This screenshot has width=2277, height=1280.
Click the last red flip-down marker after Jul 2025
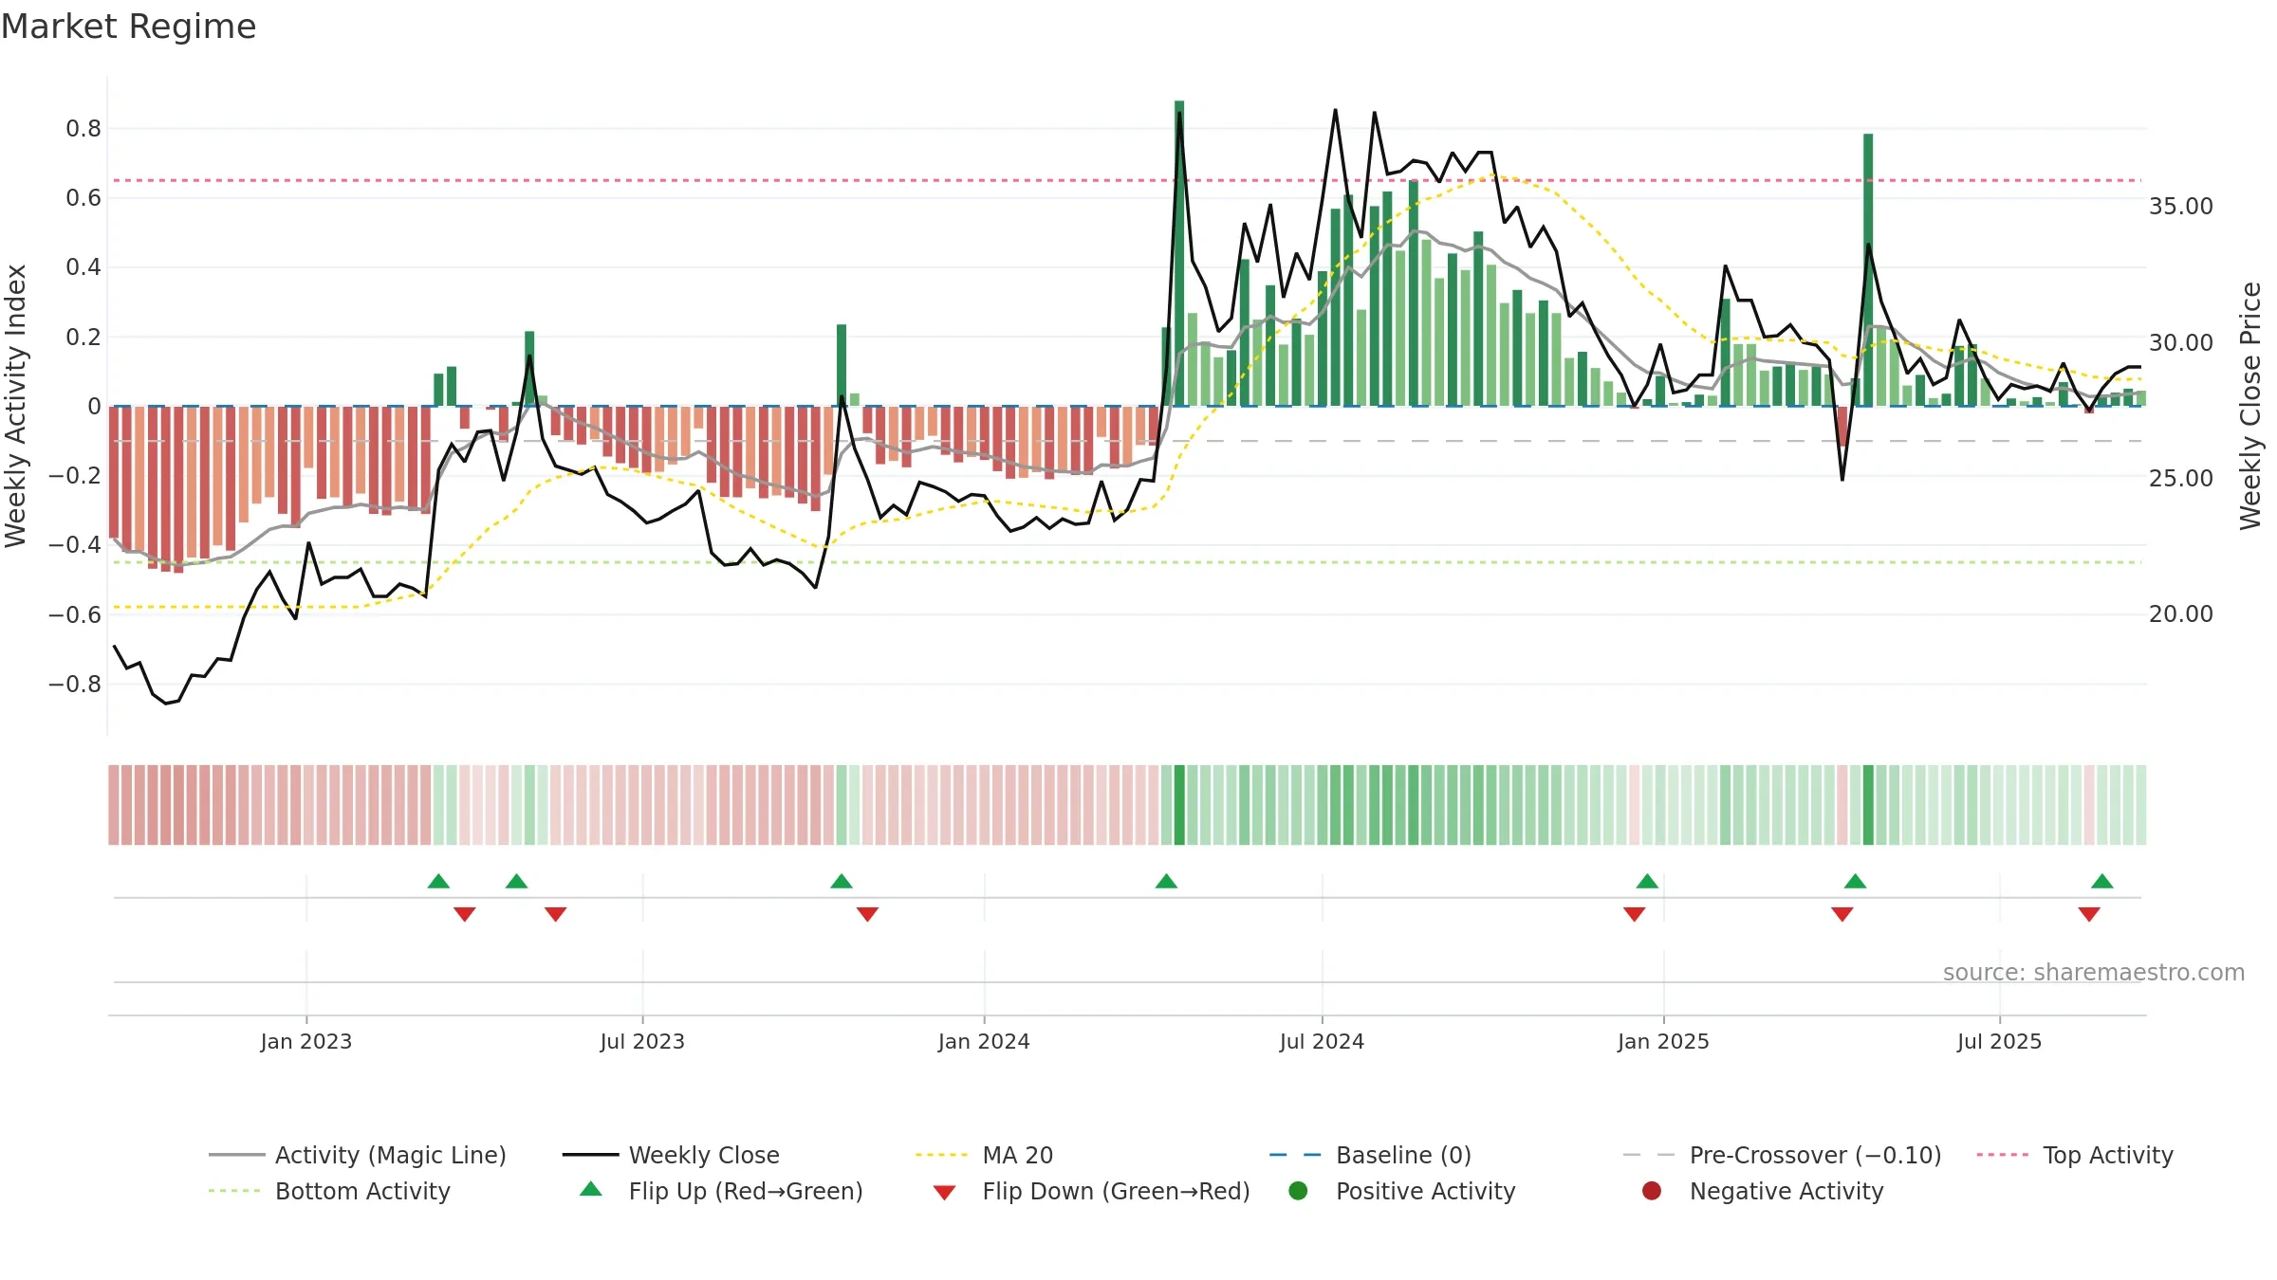[2089, 914]
